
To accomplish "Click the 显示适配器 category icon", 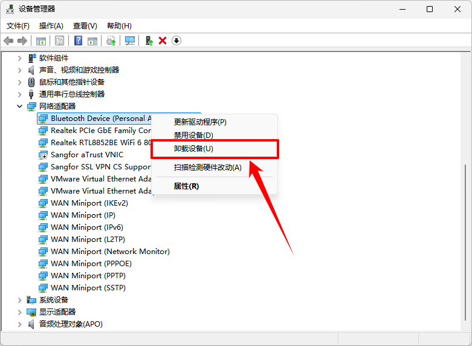I will pyautogui.click(x=31, y=312).
